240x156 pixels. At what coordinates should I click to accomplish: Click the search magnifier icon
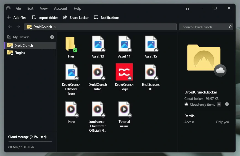coord(230,27)
